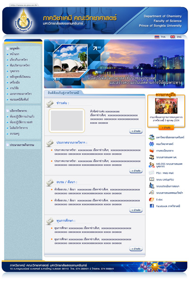Click the gray featured news image placeholder

(x=67, y=121)
